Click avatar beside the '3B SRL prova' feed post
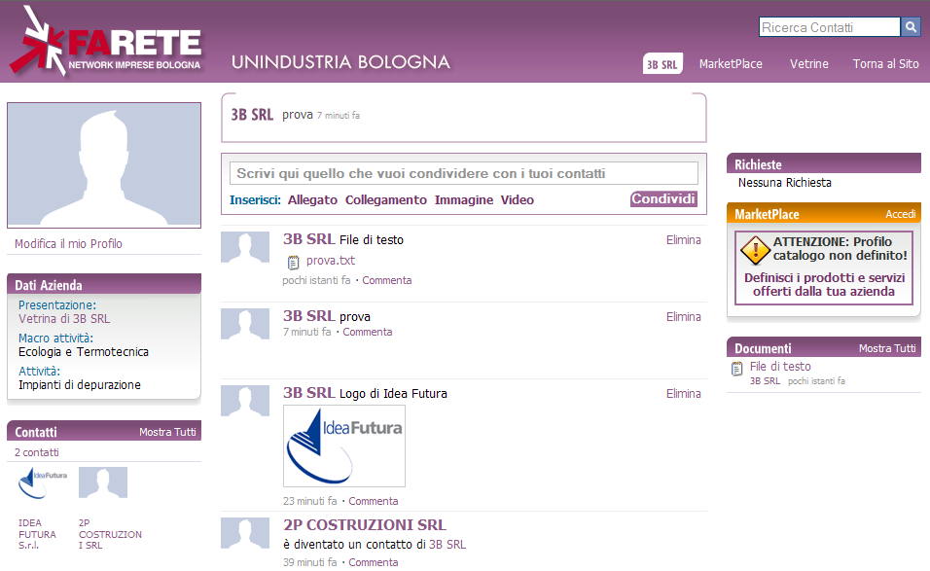The image size is (930, 571). coord(245,324)
